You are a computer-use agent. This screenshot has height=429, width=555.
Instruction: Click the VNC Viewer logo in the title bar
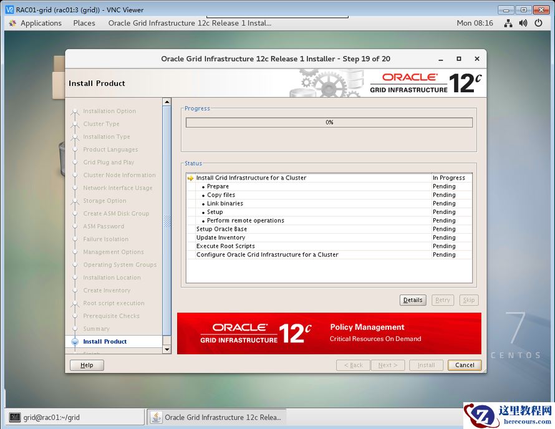point(9,9)
